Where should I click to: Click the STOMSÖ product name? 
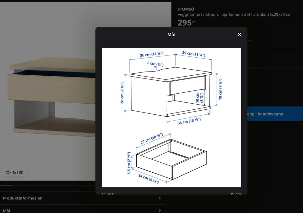click(x=186, y=9)
